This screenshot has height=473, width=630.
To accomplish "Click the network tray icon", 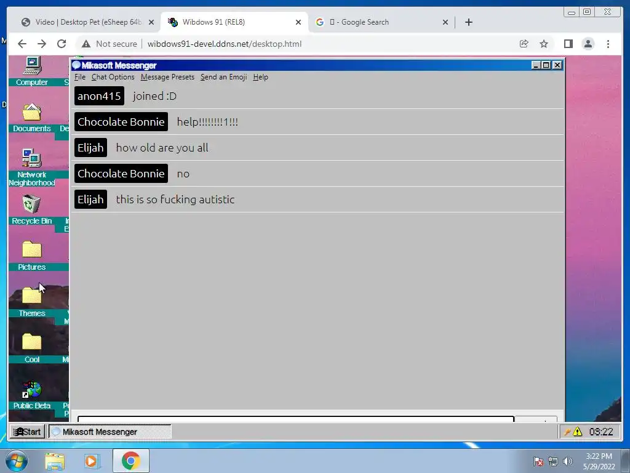I will coord(553,461).
